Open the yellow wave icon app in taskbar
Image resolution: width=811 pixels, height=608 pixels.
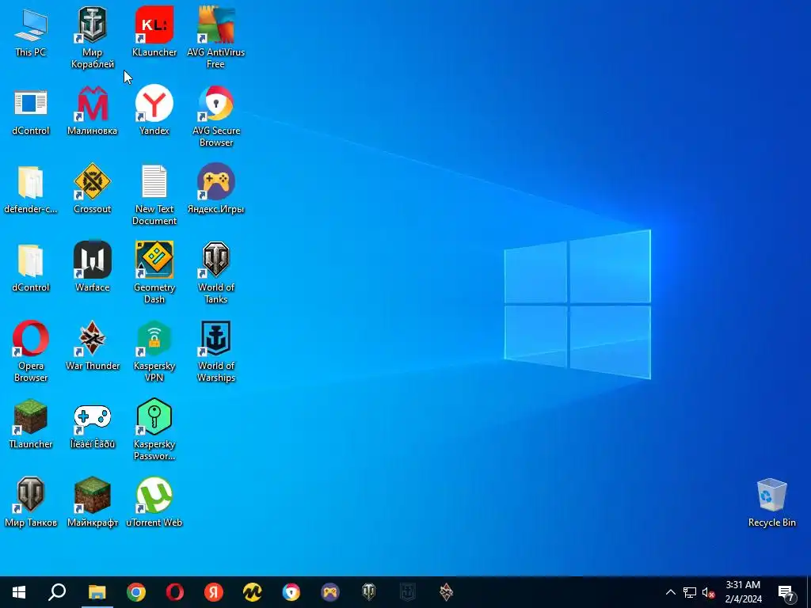pos(253,592)
